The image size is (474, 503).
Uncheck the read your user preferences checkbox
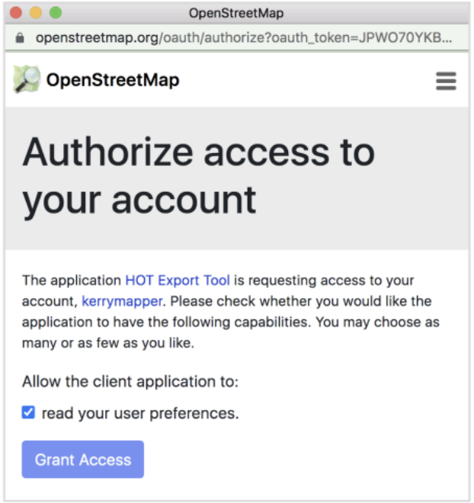(28, 412)
